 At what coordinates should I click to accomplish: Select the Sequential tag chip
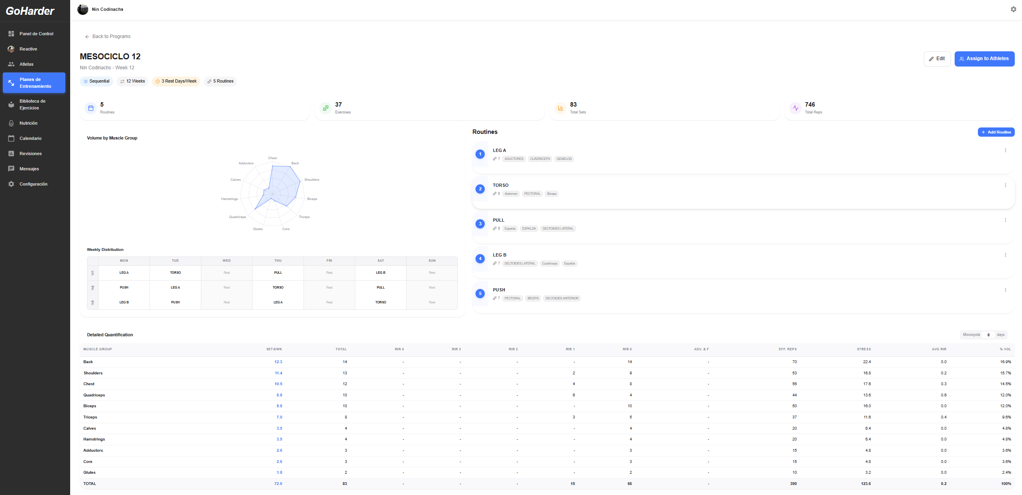click(x=96, y=81)
